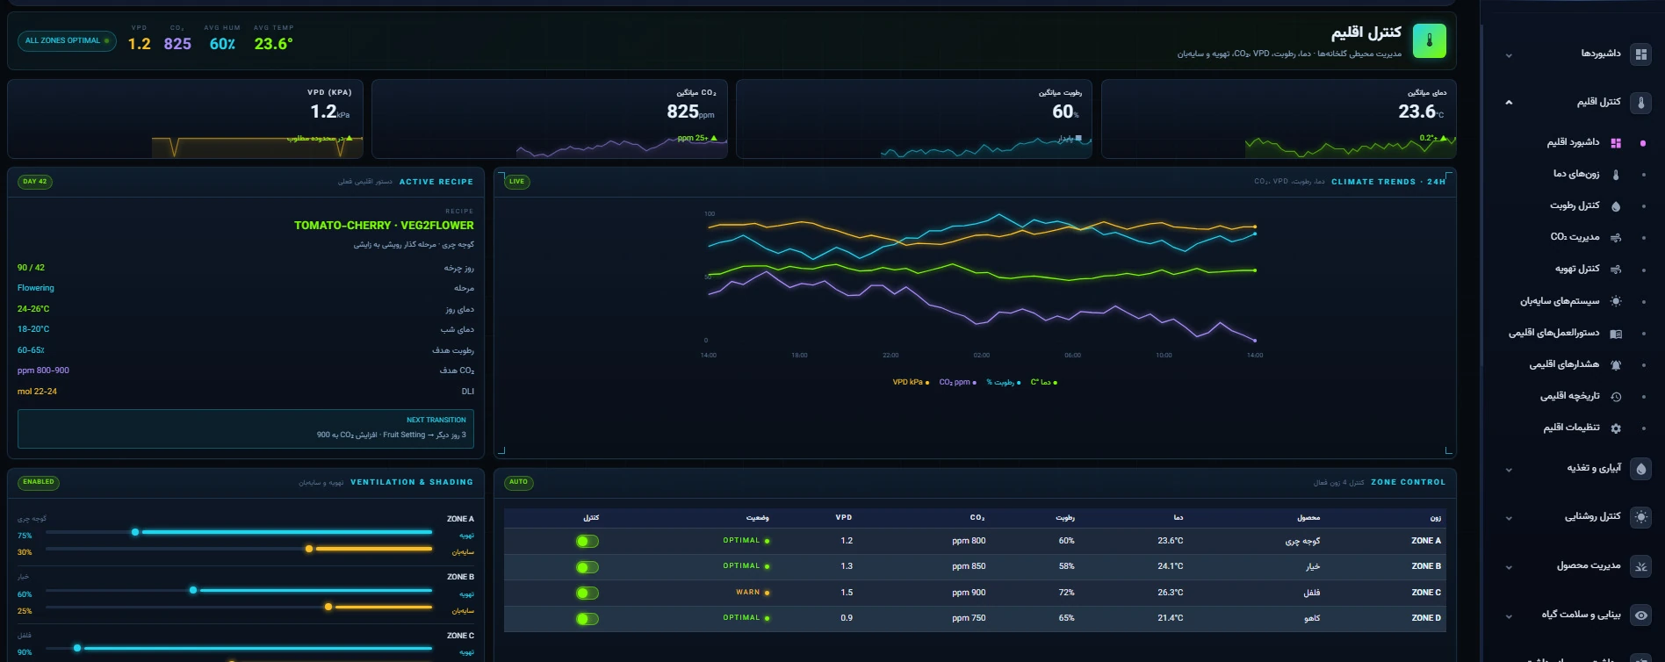Toggle the VPD kPa series in chart legend
The height and width of the screenshot is (662, 1665).
(911, 382)
